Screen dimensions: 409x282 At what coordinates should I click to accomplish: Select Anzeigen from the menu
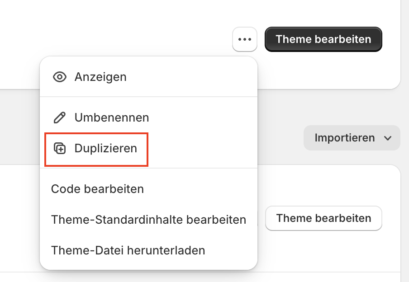149,77
